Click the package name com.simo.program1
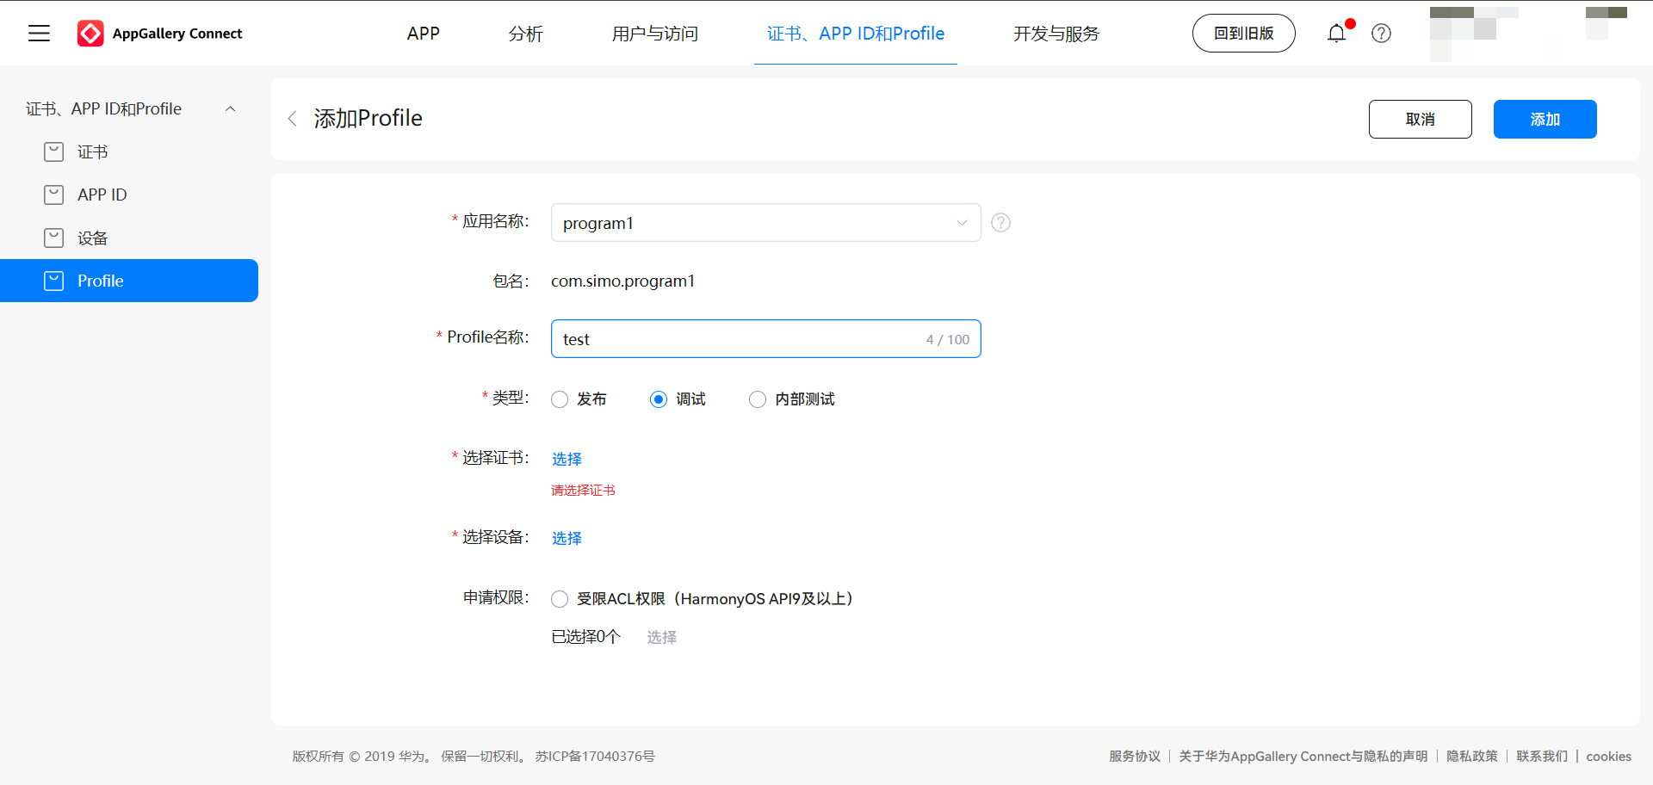 pyautogui.click(x=622, y=281)
